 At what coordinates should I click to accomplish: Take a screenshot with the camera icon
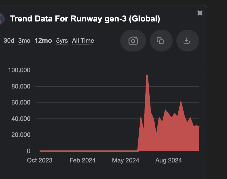coord(133,41)
